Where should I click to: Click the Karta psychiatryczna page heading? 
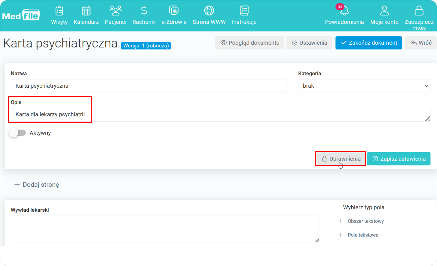click(x=60, y=43)
